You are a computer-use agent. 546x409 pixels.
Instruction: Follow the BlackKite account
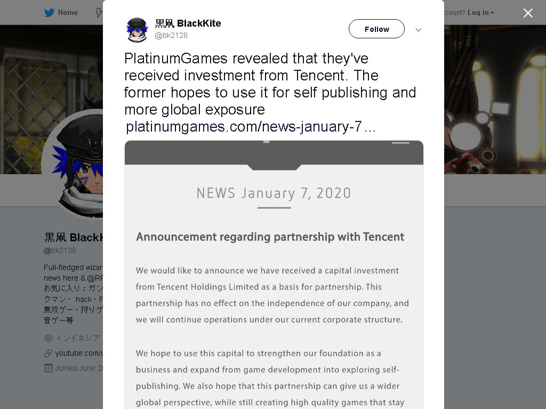pos(376,29)
